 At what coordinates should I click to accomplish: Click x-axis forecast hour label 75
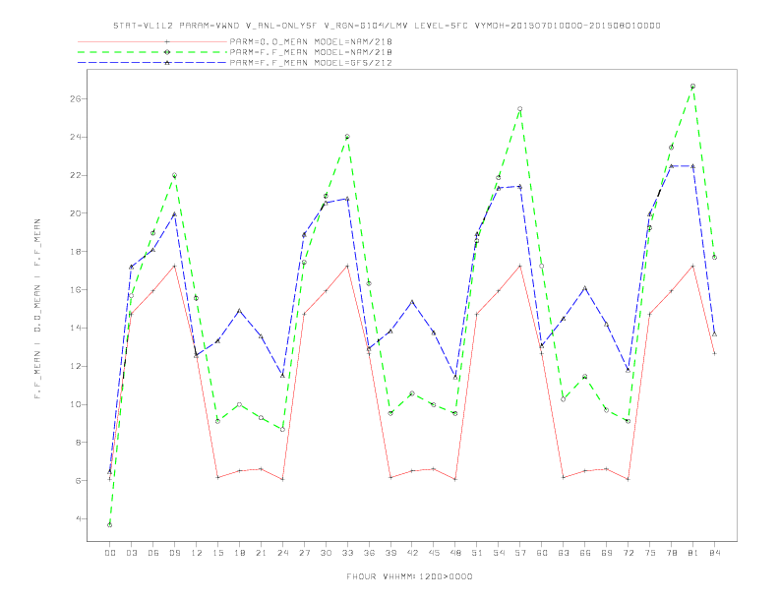point(650,553)
